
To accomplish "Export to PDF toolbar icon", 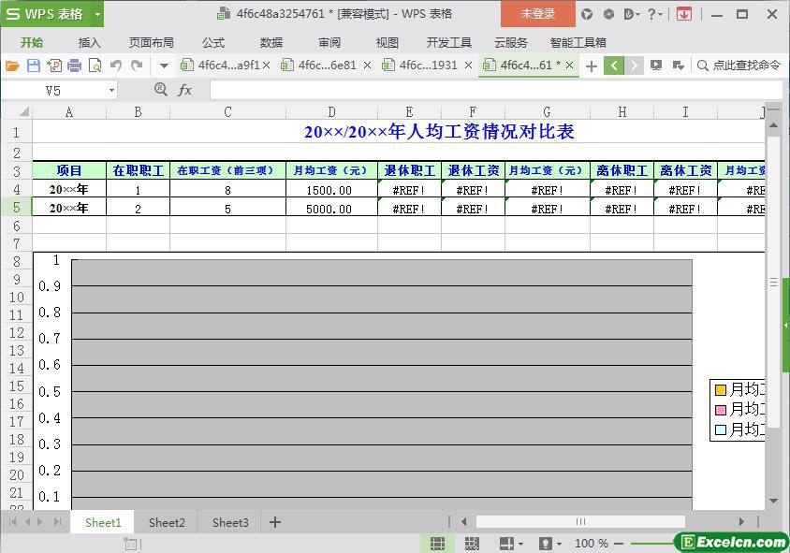I will 54,65.
